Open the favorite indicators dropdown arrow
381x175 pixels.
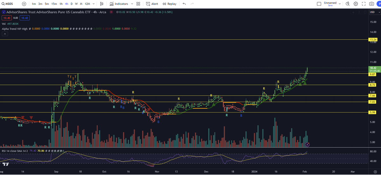(x=131, y=4)
